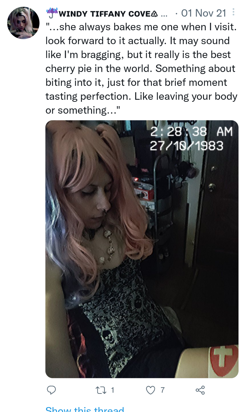Click the retweet count number 1
Viewport: 246px width, 412px height.
click(113, 390)
